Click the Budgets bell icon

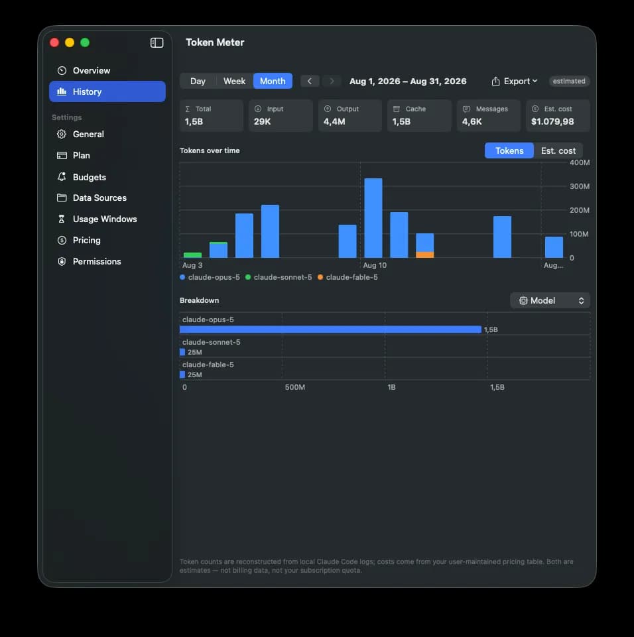pyautogui.click(x=62, y=177)
